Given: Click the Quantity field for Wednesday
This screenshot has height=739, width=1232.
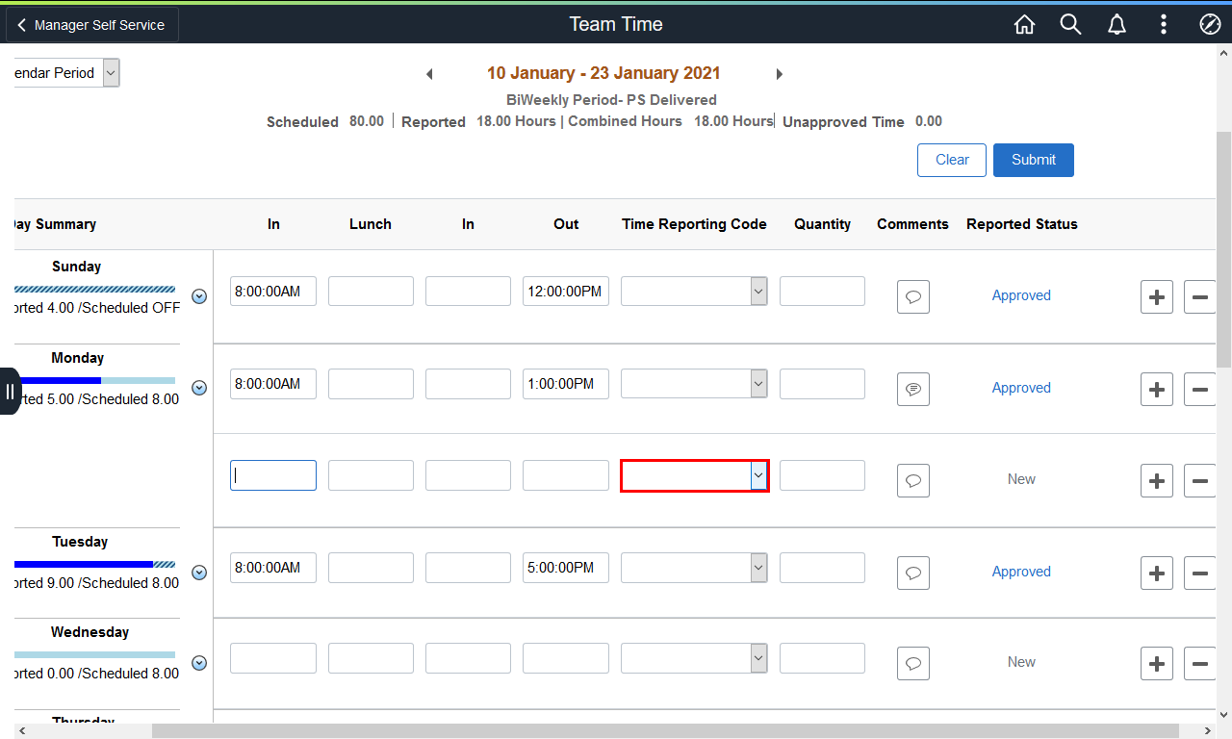Looking at the screenshot, I should pyautogui.click(x=821, y=658).
